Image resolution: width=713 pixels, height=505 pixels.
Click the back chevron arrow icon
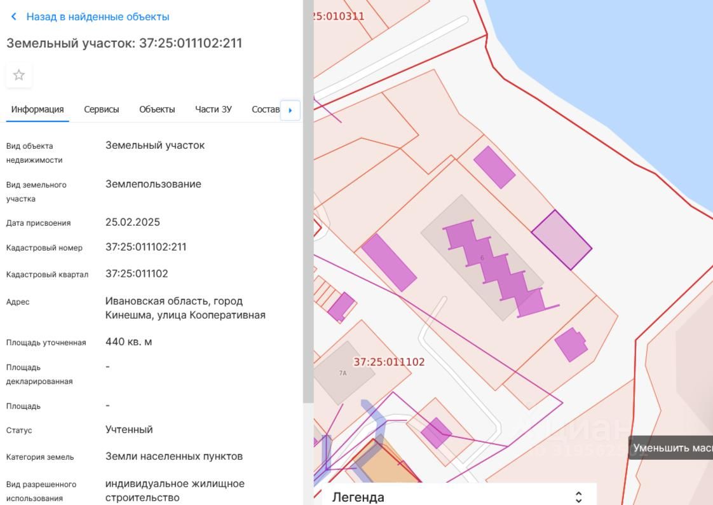13,17
